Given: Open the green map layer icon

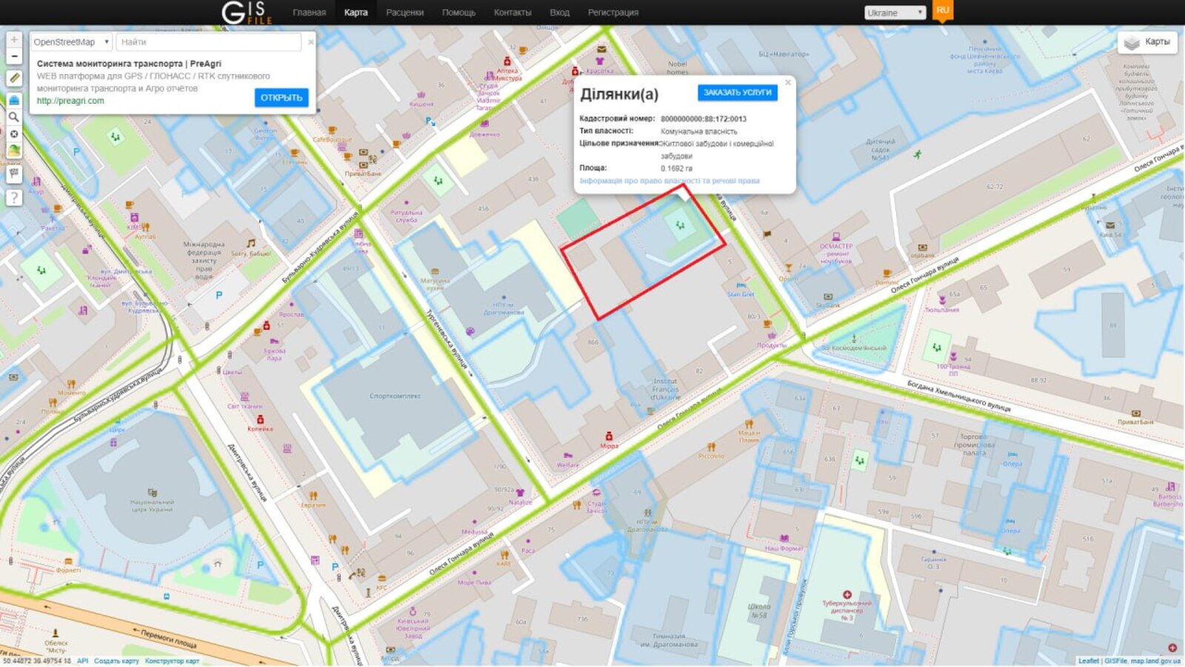Looking at the screenshot, I should pos(14,150).
